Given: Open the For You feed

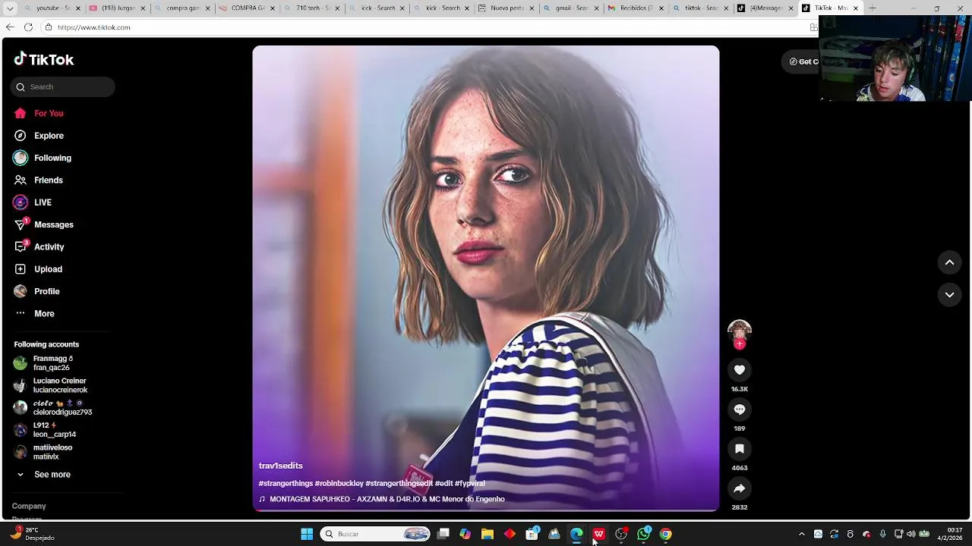Looking at the screenshot, I should click(49, 113).
